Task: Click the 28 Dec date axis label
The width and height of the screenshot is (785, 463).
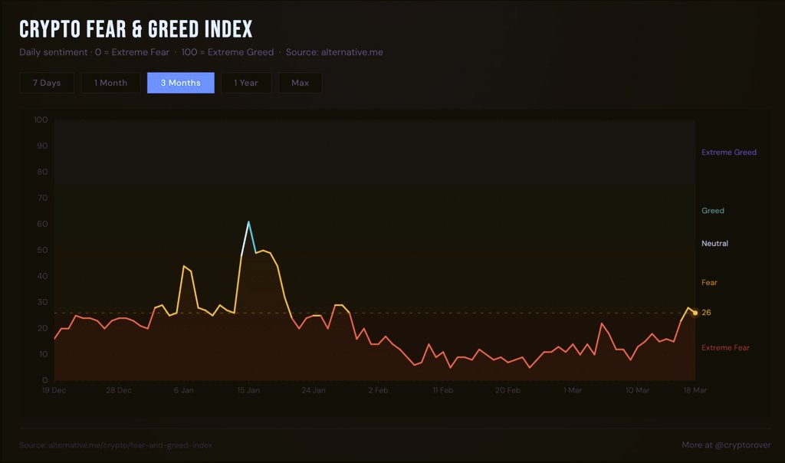Action: (119, 390)
